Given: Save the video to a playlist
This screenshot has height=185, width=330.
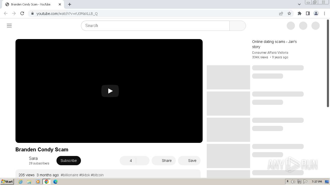Looking at the screenshot, I should coord(189,161).
